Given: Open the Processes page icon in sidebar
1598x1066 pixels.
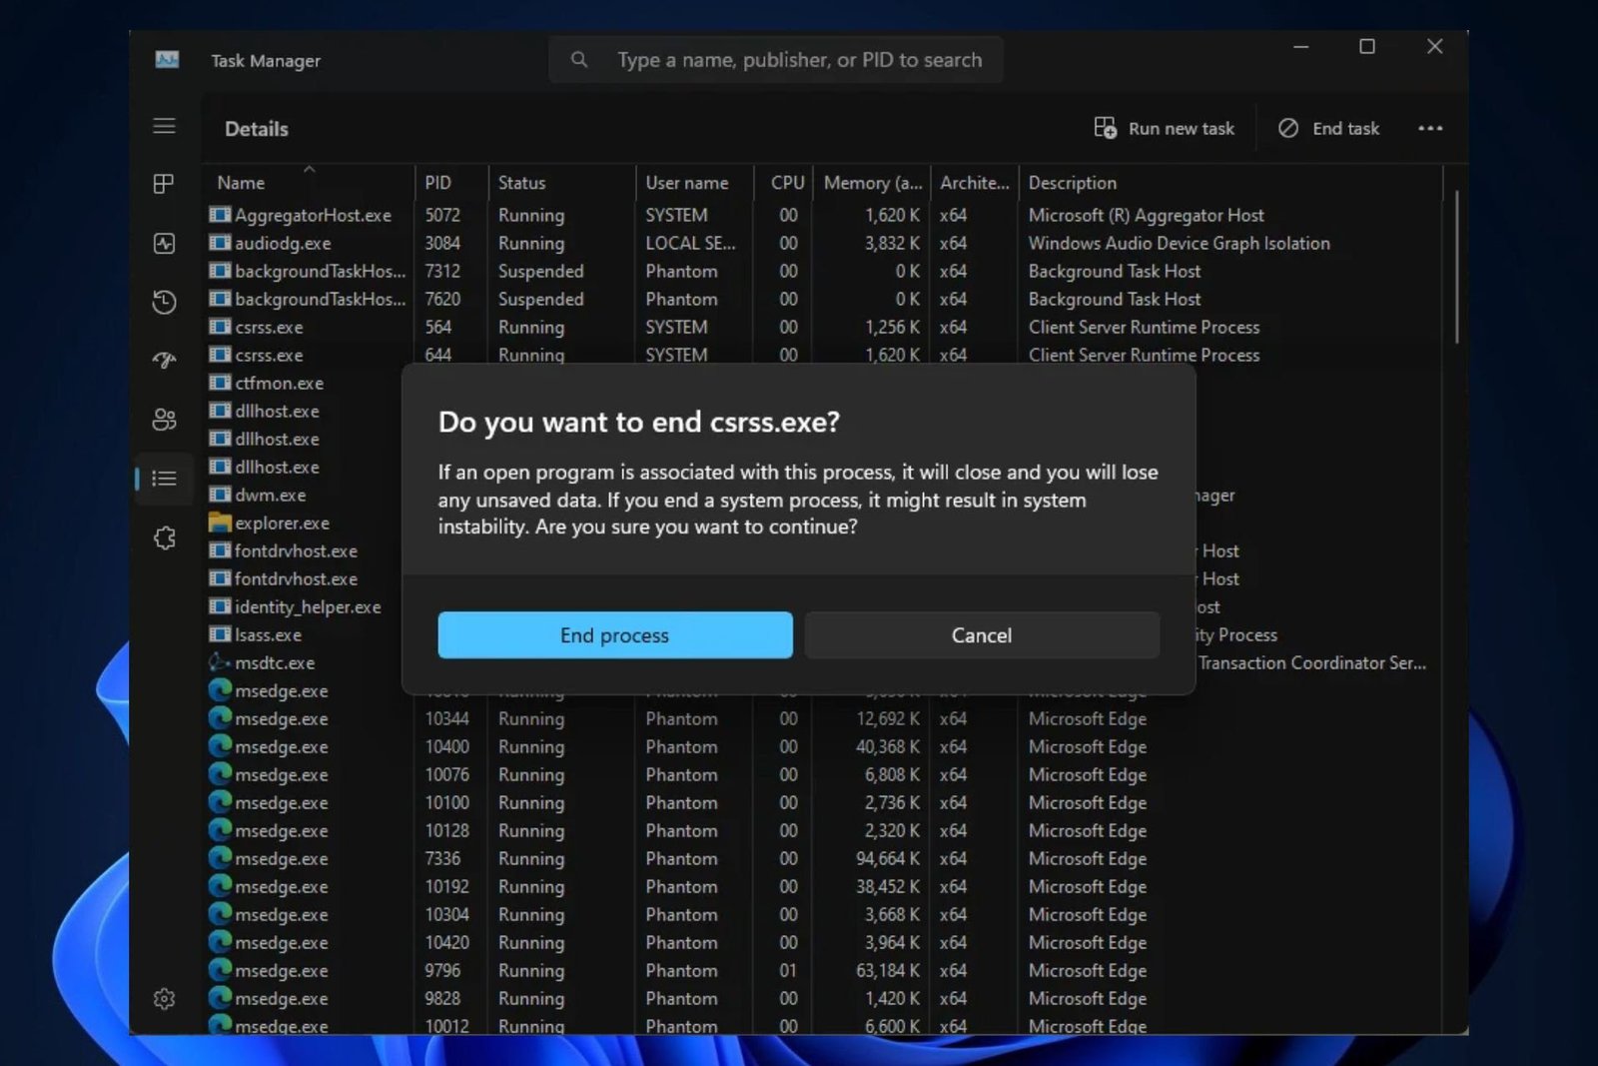Looking at the screenshot, I should [x=164, y=184].
